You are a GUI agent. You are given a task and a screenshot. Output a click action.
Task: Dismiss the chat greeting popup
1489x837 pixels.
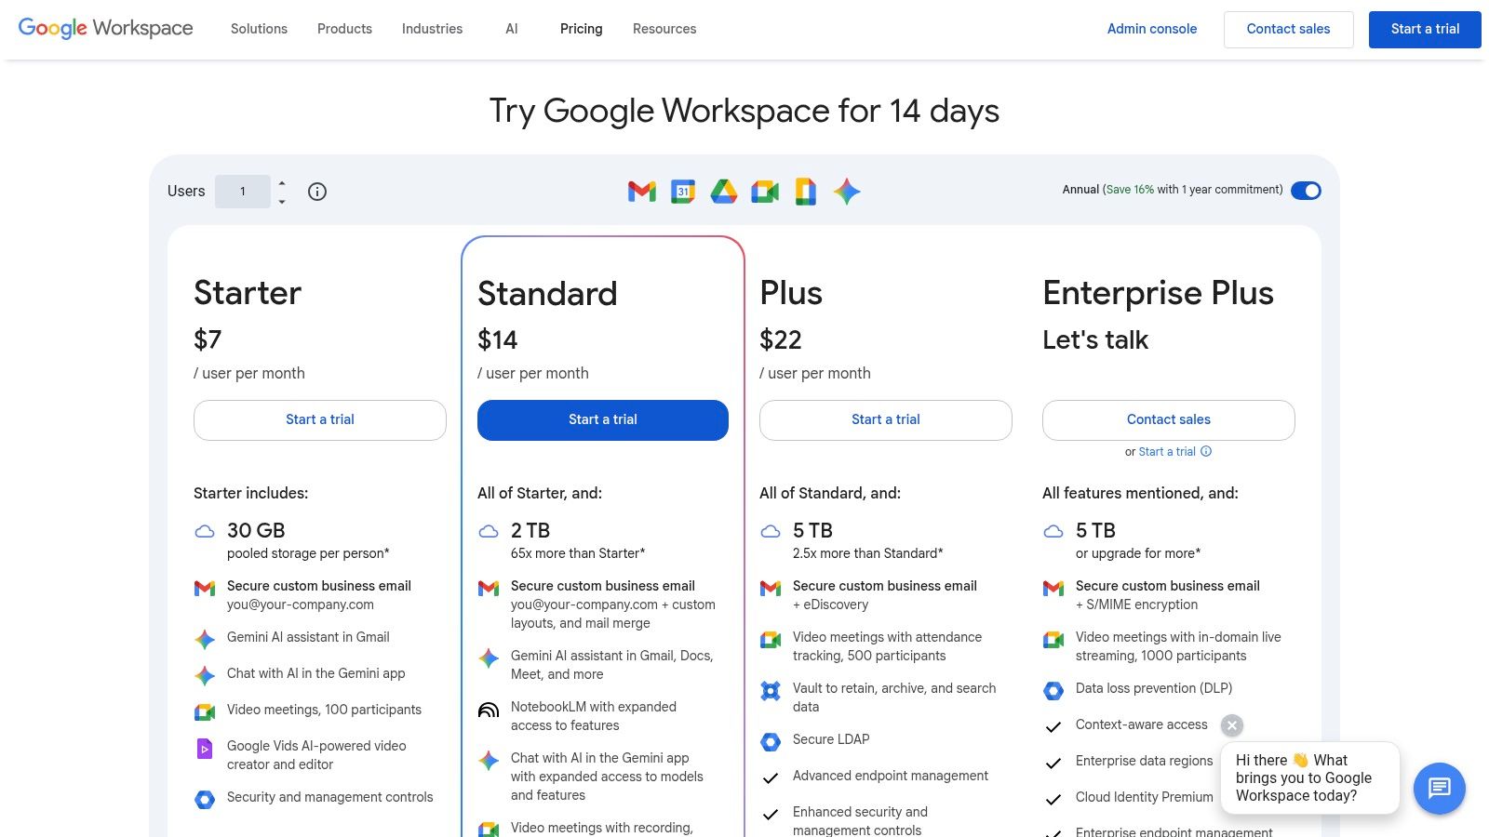[x=1231, y=725]
